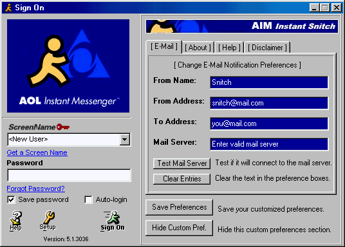Click the Save Preferences button

point(179,207)
